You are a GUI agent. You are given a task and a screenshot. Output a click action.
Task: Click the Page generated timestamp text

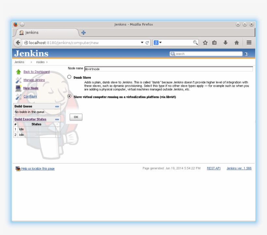tap(172, 168)
